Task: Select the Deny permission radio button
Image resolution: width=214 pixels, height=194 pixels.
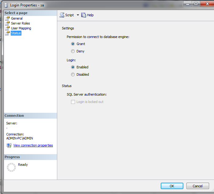Action: point(73,51)
